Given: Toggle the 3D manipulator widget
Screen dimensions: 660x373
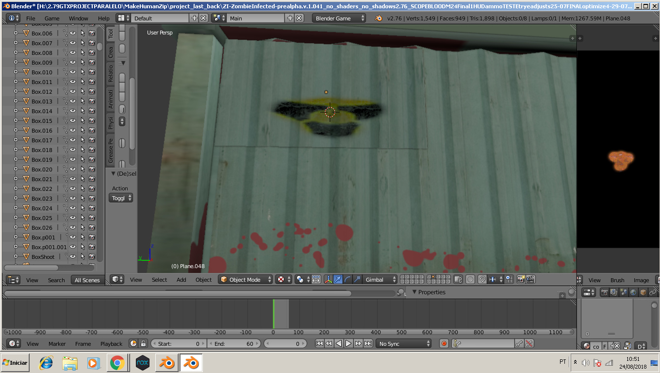Looking at the screenshot, I should (328, 279).
